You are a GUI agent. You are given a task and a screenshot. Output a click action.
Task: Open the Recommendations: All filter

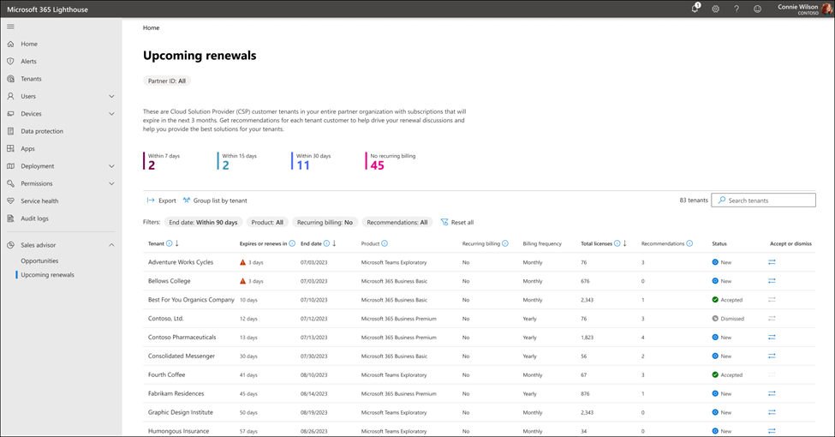(x=397, y=222)
